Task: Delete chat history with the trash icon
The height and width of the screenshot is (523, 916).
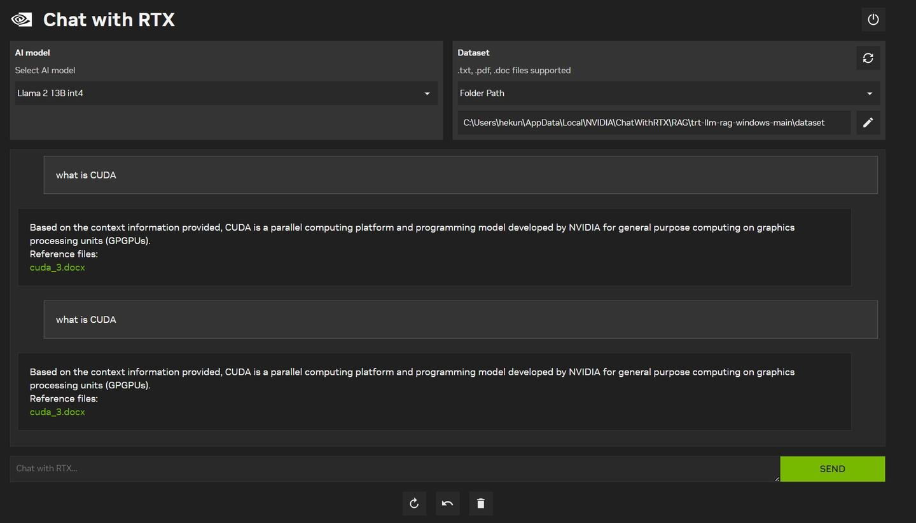Action: point(480,503)
